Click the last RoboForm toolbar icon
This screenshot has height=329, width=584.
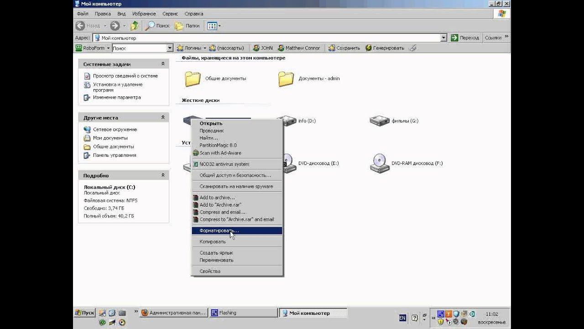pos(412,48)
